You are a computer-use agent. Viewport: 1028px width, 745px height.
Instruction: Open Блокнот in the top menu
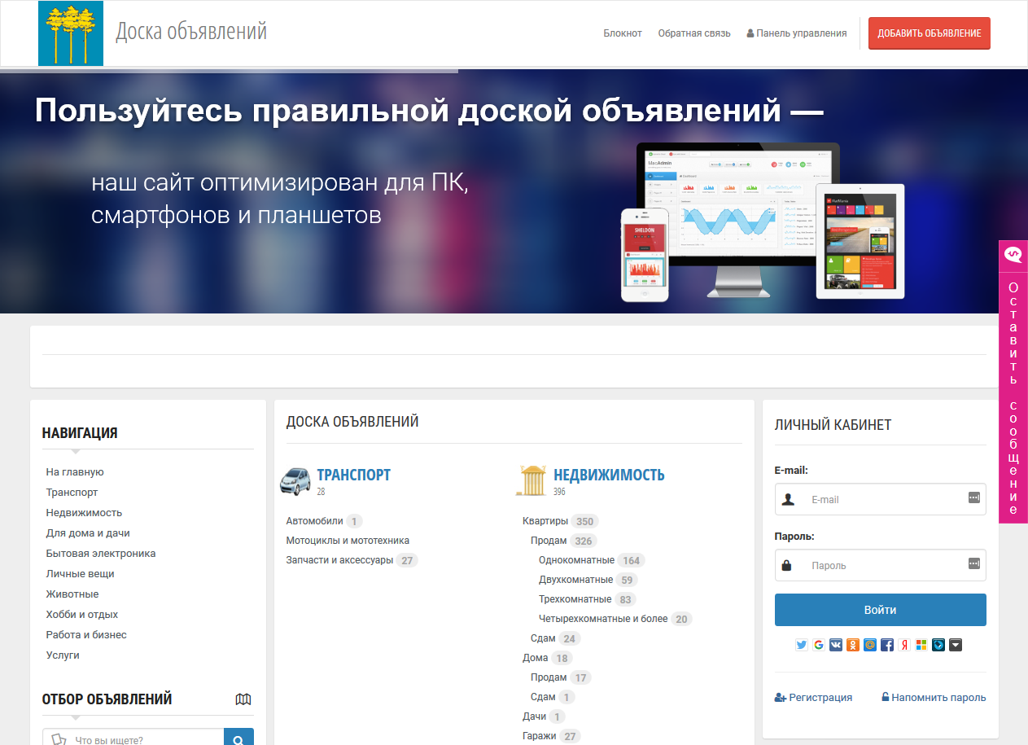coord(623,33)
